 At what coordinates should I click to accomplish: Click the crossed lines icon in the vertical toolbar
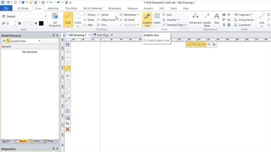point(68,52)
